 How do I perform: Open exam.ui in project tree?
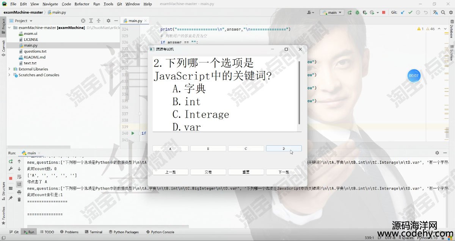point(30,33)
